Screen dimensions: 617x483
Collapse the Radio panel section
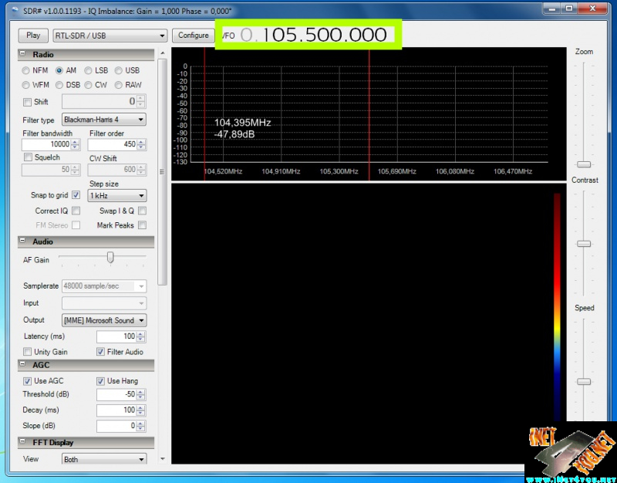[x=23, y=55]
